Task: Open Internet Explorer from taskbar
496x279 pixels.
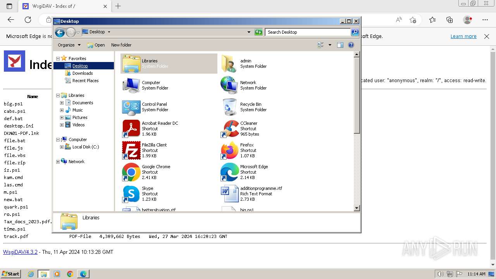Action: pyautogui.click(x=31, y=274)
